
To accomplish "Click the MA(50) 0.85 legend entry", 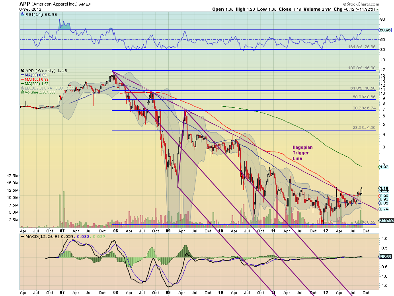I will (x=35, y=75).
